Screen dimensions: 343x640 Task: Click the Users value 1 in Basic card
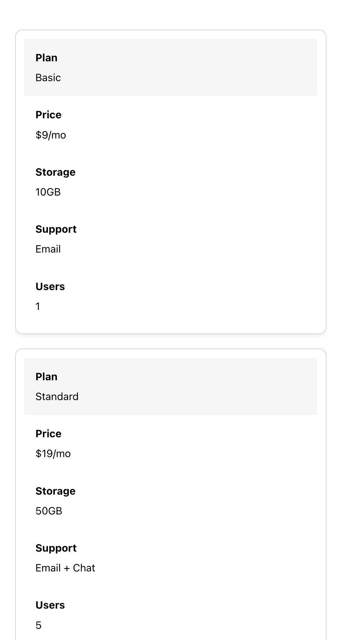coord(38,306)
